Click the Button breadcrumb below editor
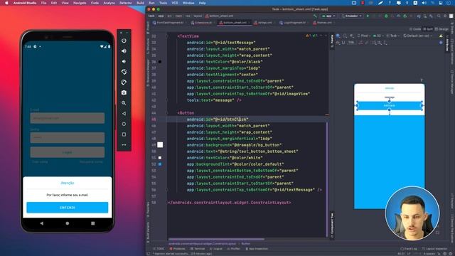The width and height of the screenshot is (455, 256). click(x=245, y=244)
